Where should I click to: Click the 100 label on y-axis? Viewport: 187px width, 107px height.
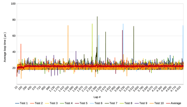13,4
